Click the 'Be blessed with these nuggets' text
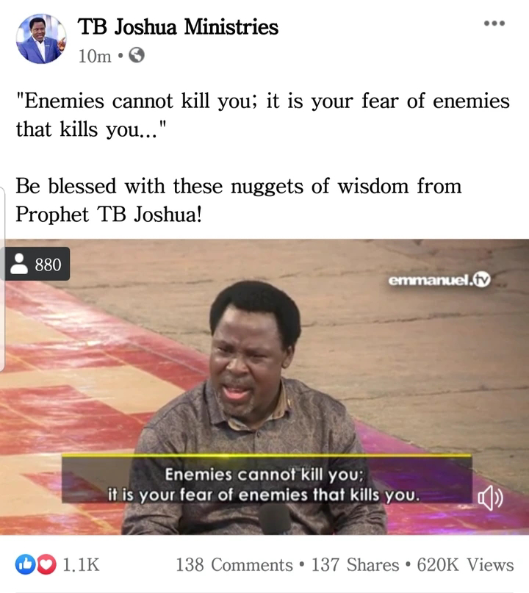The image size is (529, 593). 238,200
